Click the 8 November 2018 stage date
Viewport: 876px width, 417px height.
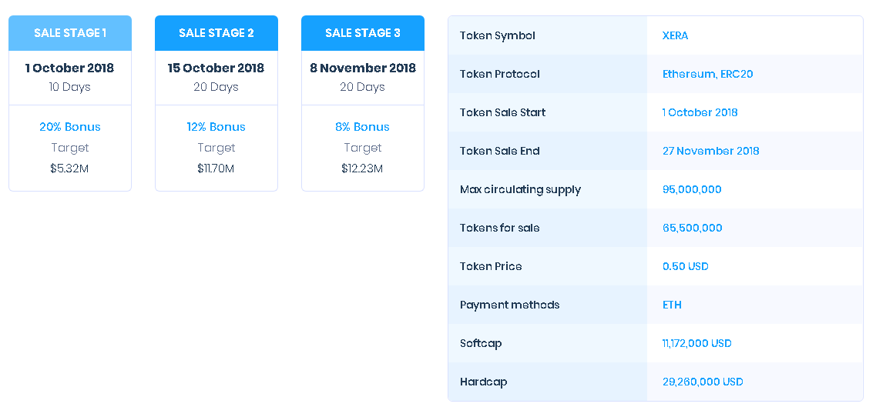point(363,68)
